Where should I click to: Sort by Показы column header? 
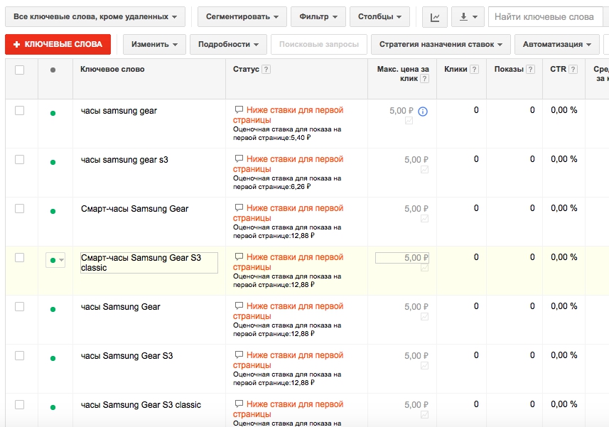509,69
